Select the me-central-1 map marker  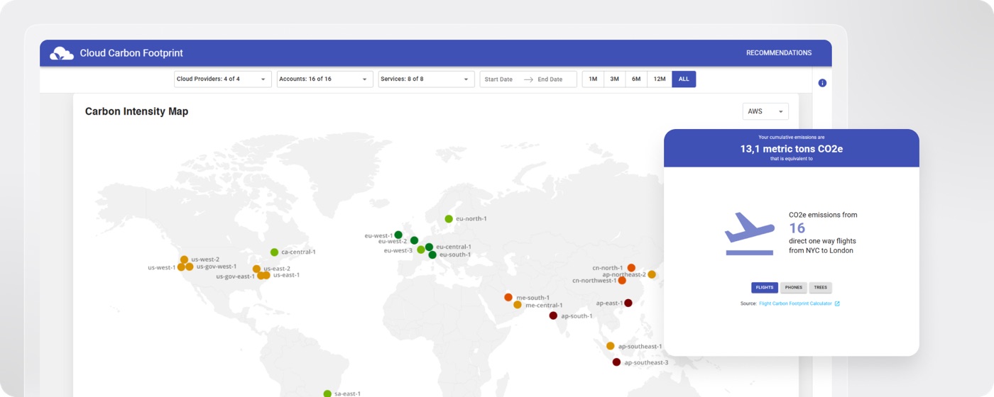(x=518, y=305)
